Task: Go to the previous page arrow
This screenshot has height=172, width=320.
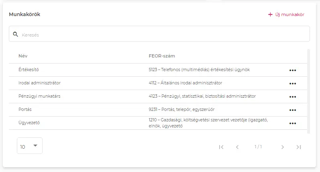Action: (x=237, y=147)
